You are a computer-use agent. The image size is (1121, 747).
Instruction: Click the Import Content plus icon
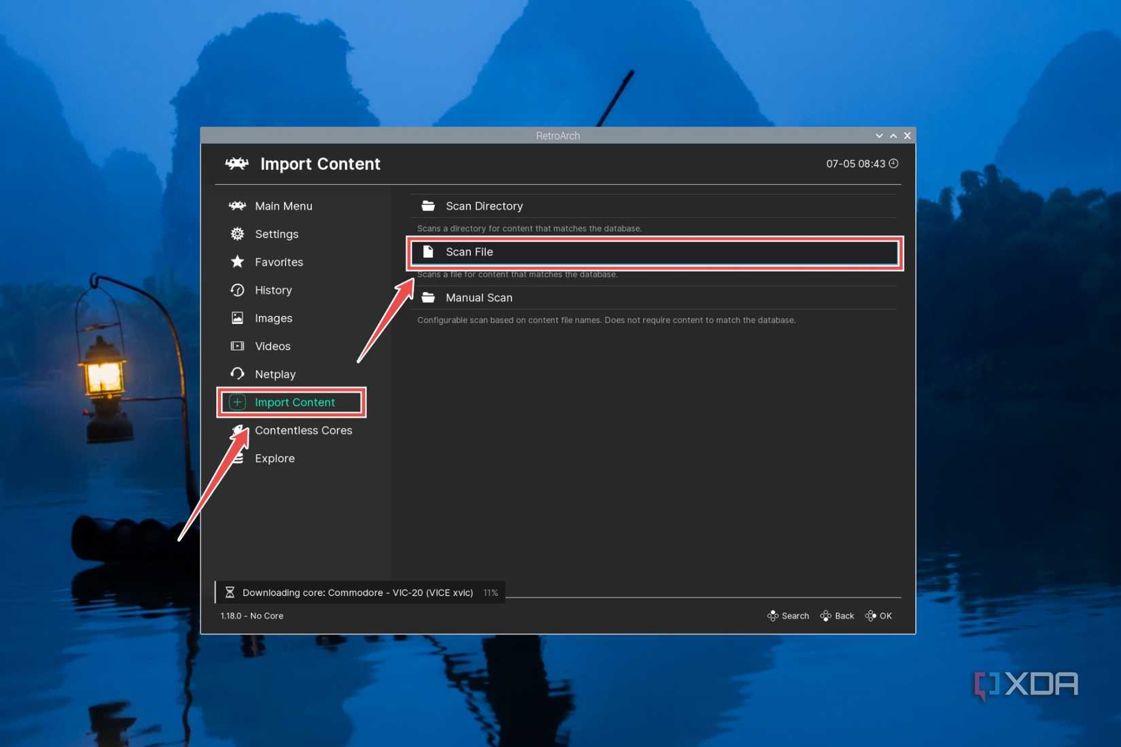(236, 402)
